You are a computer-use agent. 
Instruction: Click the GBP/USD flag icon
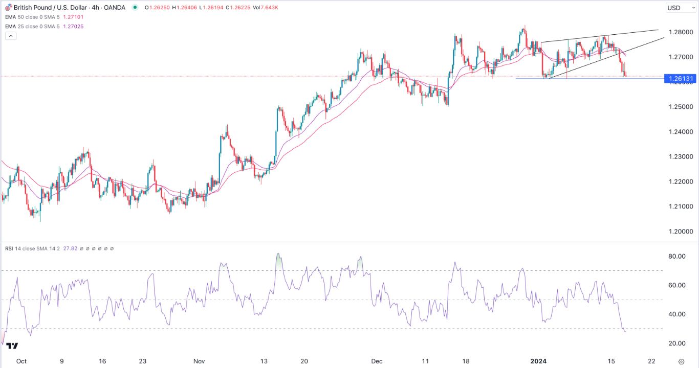[8, 8]
